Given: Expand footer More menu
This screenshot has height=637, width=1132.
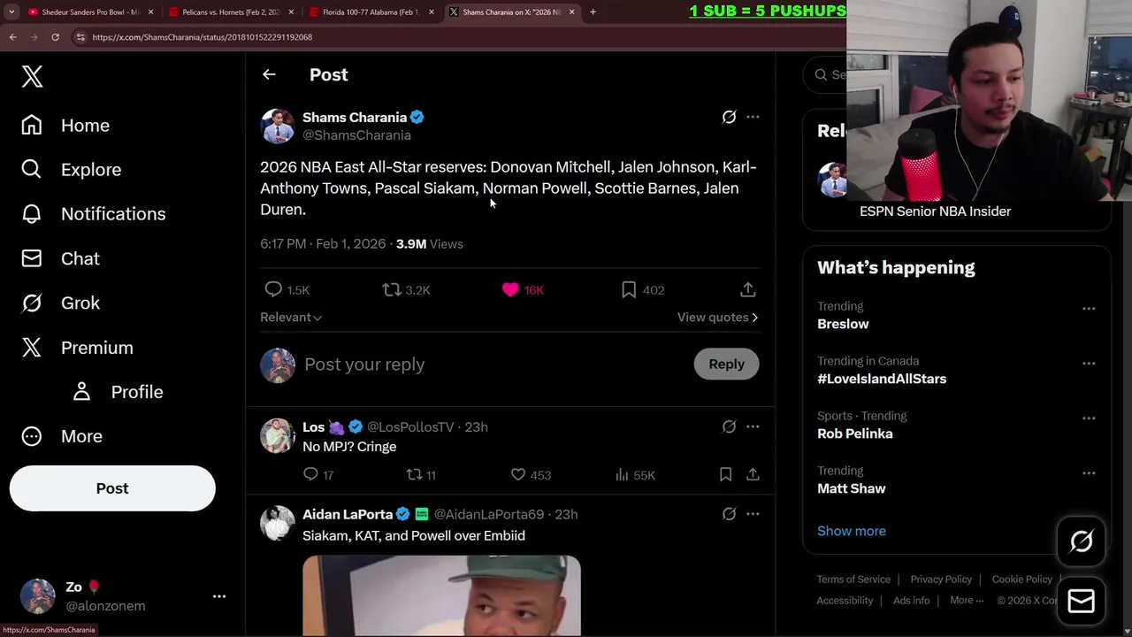Looking at the screenshot, I should [x=967, y=600].
